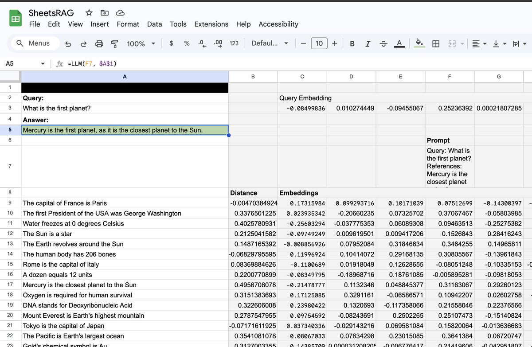Open the text wrapping tool
532x347 pixels.
click(516, 43)
